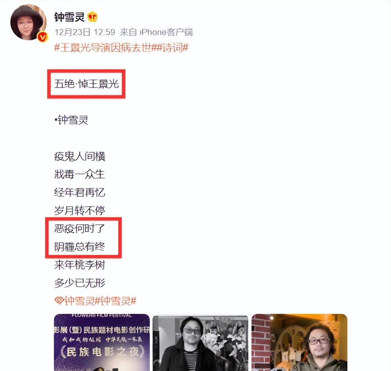Open the 钟雪灵 super-topic link
The height and width of the screenshot is (371, 391).
(79, 301)
